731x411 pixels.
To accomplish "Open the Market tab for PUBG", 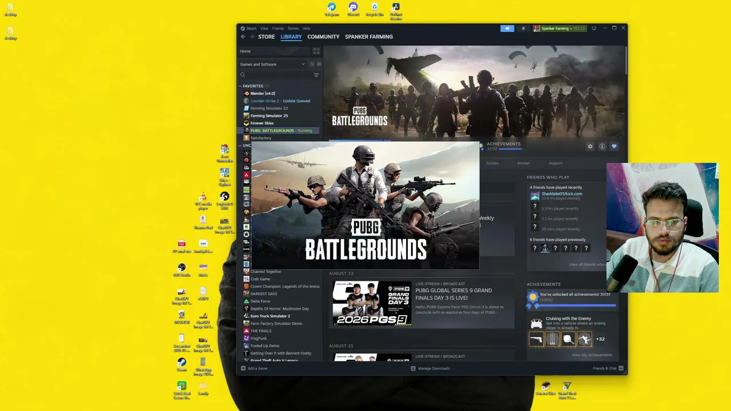I will tap(524, 163).
